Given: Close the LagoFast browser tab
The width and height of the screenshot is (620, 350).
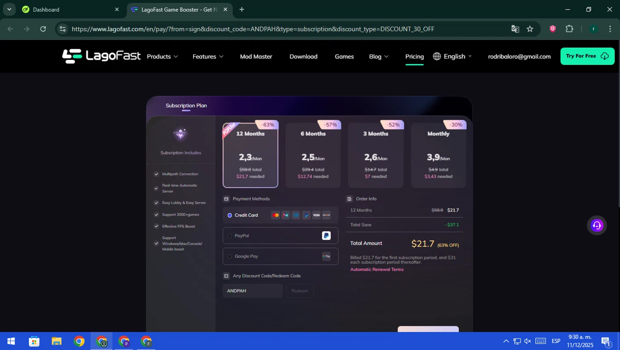Looking at the screenshot, I should pos(225,10).
